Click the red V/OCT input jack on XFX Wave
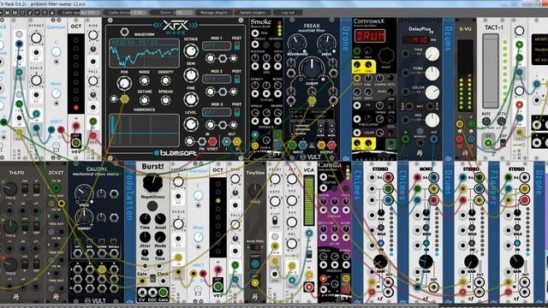The image size is (548, 308). (x=212, y=142)
